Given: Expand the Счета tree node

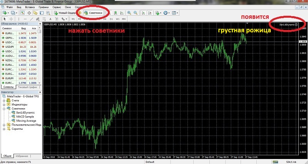Looking at the screenshot, I should point(4,100).
